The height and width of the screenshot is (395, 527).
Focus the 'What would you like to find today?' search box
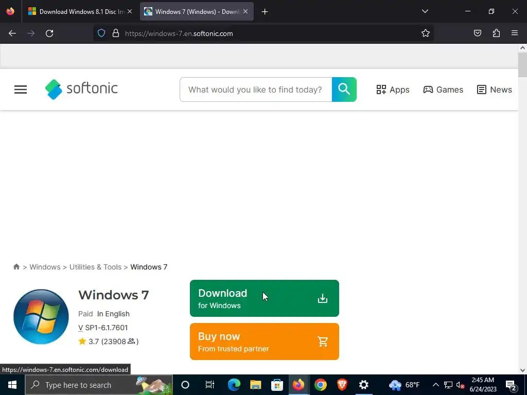[256, 89]
